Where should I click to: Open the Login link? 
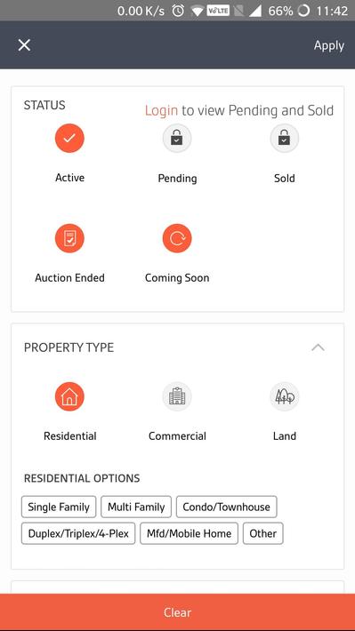click(161, 110)
